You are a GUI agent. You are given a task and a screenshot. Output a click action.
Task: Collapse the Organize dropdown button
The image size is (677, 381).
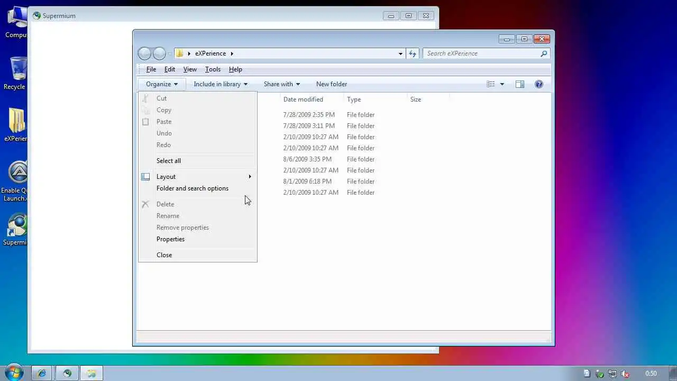point(162,84)
